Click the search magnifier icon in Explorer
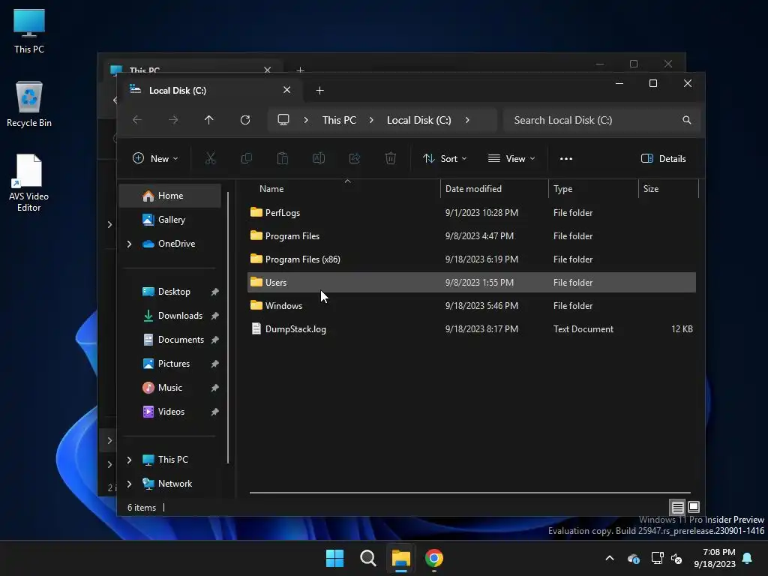Image resolution: width=768 pixels, height=576 pixels. [x=687, y=120]
